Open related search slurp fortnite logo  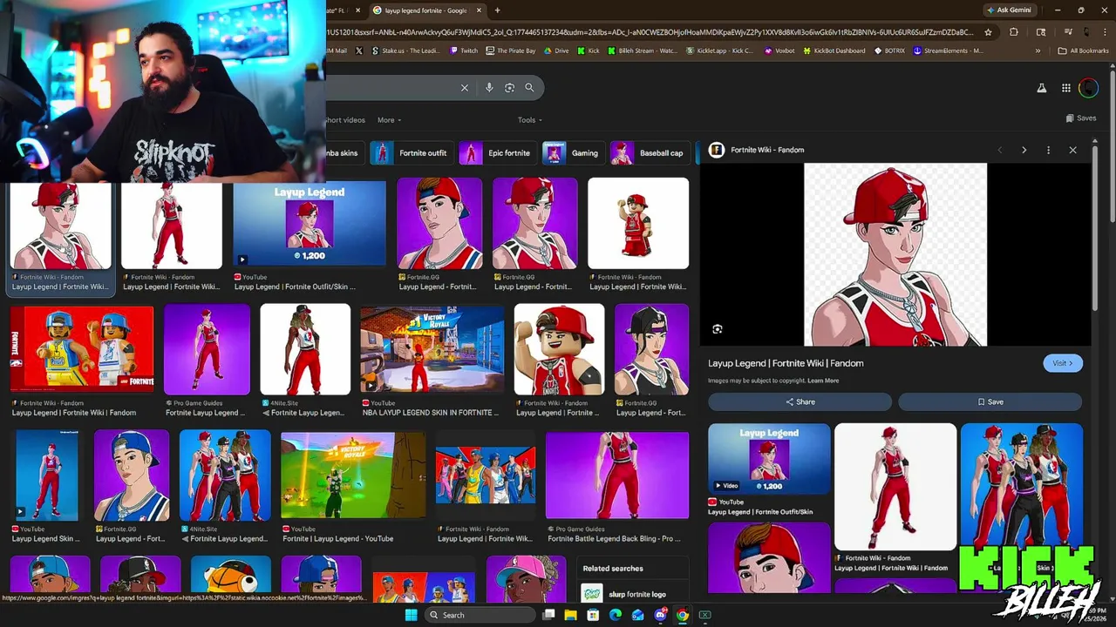pos(632,594)
